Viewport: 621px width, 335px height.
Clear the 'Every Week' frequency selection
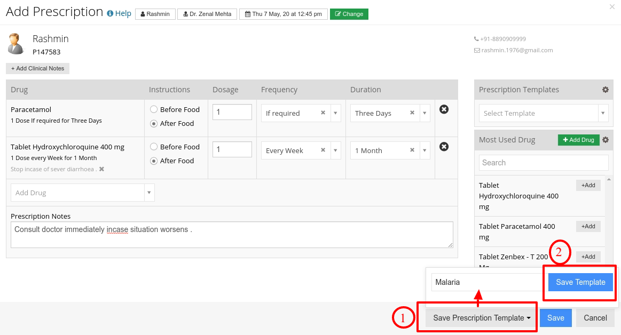(x=323, y=150)
